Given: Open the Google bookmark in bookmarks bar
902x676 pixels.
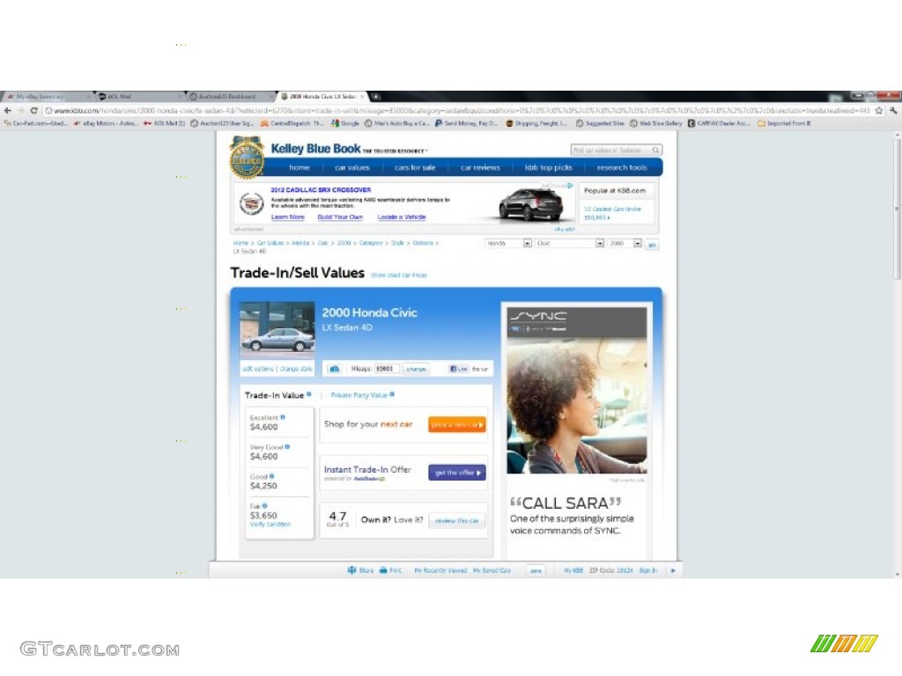Looking at the screenshot, I should 345,123.
